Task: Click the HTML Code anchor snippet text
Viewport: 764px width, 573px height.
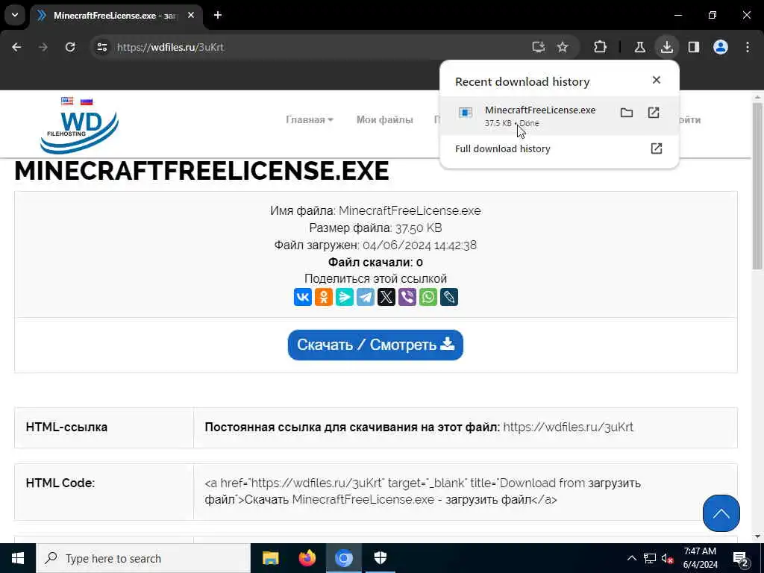Action: click(x=423, y=491)
